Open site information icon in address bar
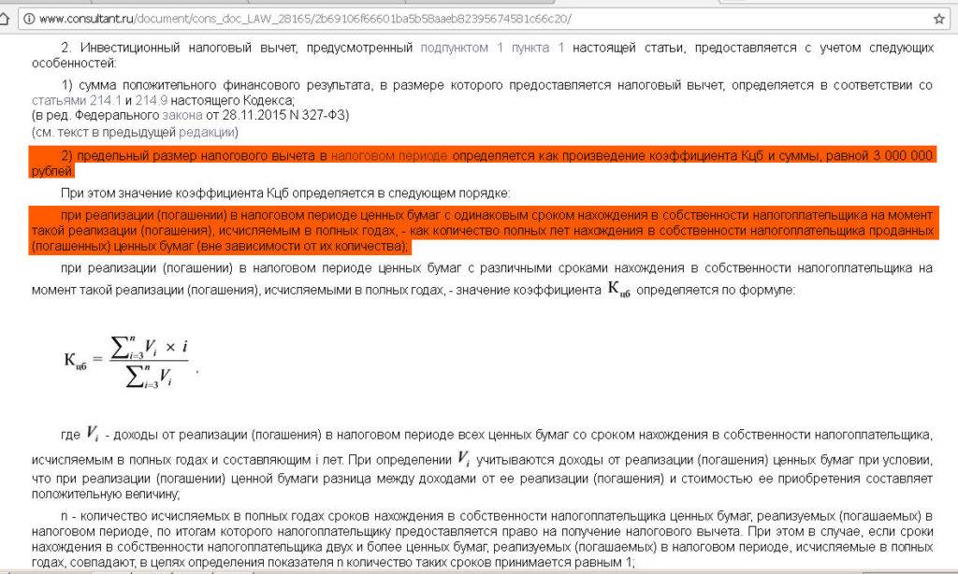The width and height of the screenshot is (958, 574). click(28, 19)
